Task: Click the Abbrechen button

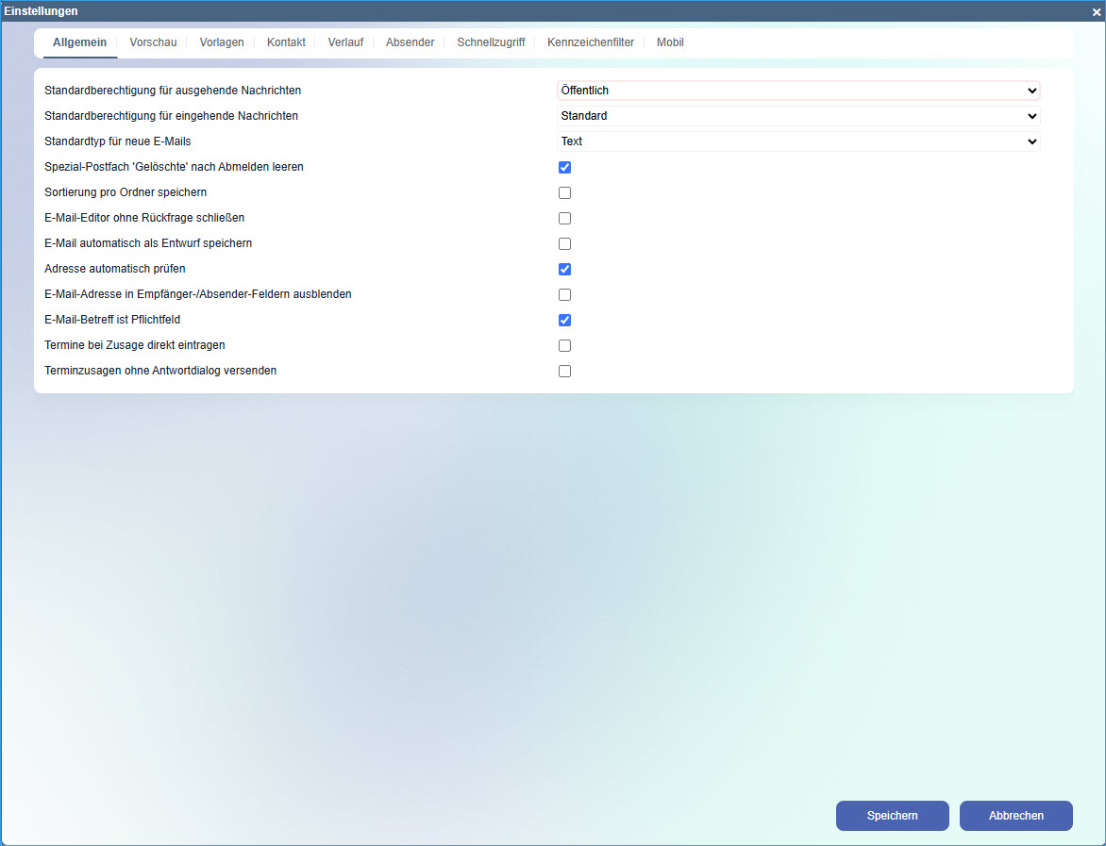Action: click(1015, 816)
